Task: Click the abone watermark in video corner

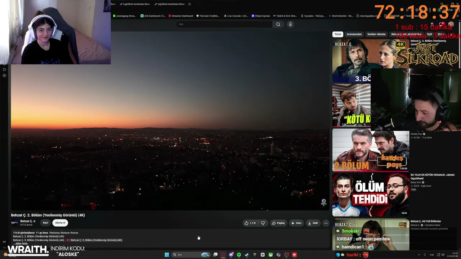Action: pyautogui.click(x=323, y=202)
